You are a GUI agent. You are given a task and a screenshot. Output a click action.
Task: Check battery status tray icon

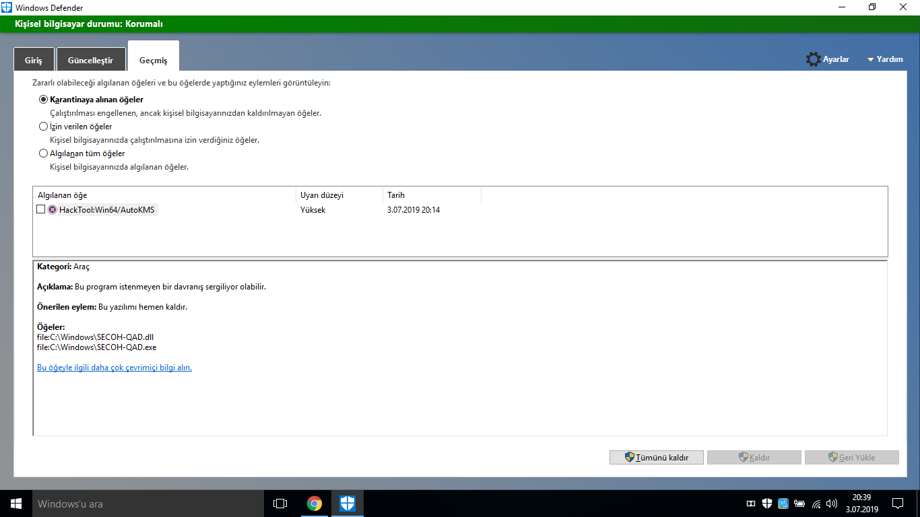point(799,504)
